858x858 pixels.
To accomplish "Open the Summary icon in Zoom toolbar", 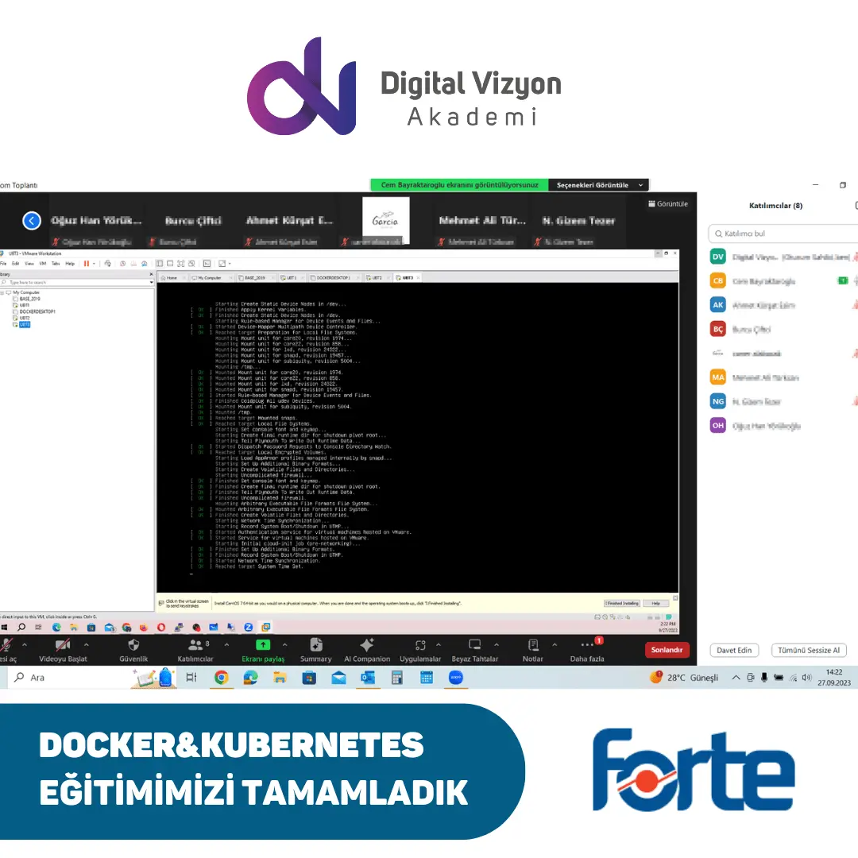I will pos(315,644).
